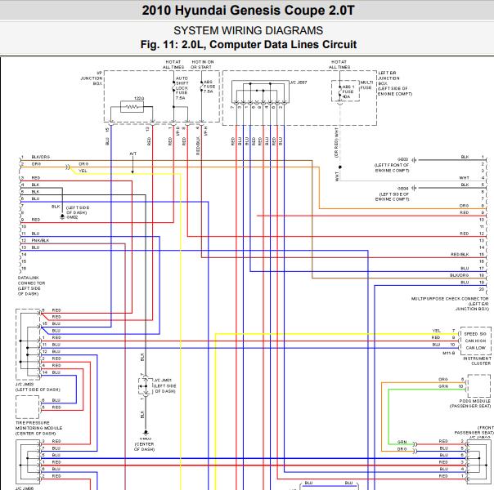Click the 'J/C JE07' connector label

tap(299, 82)
